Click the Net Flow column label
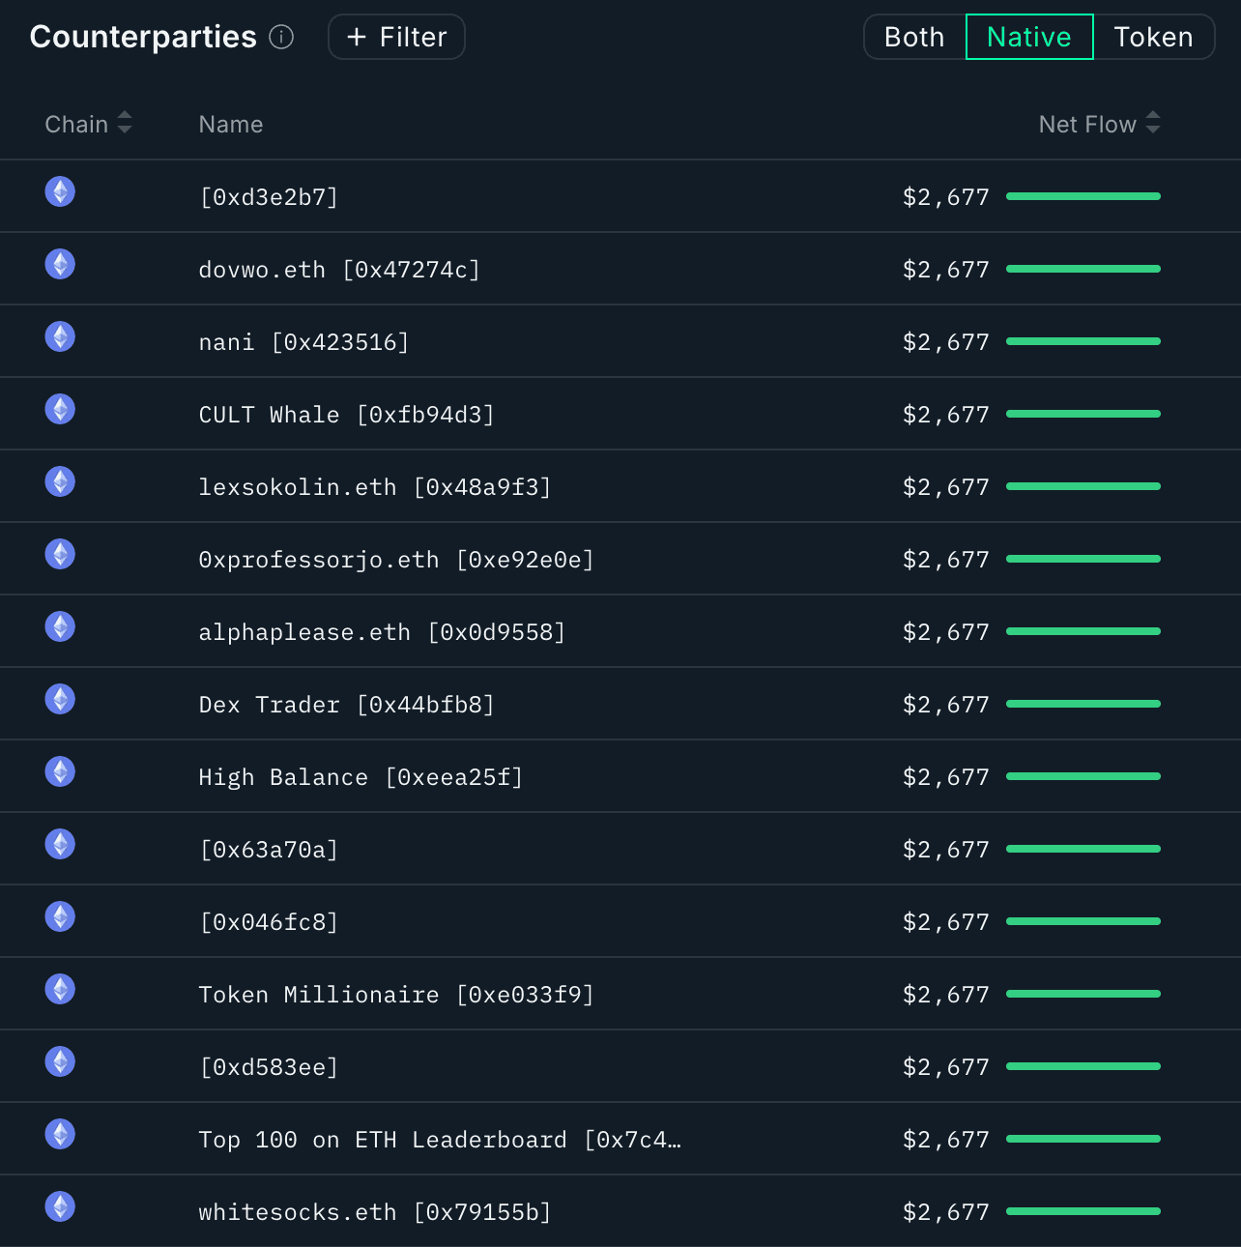 [1086, 125]
